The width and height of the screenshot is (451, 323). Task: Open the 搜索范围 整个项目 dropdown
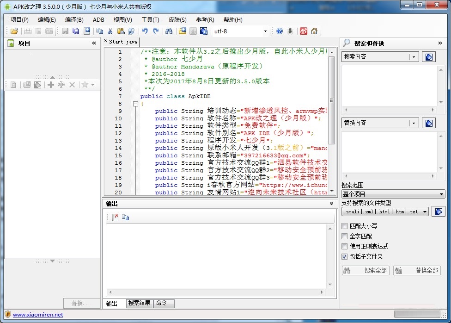pos(393,194)
